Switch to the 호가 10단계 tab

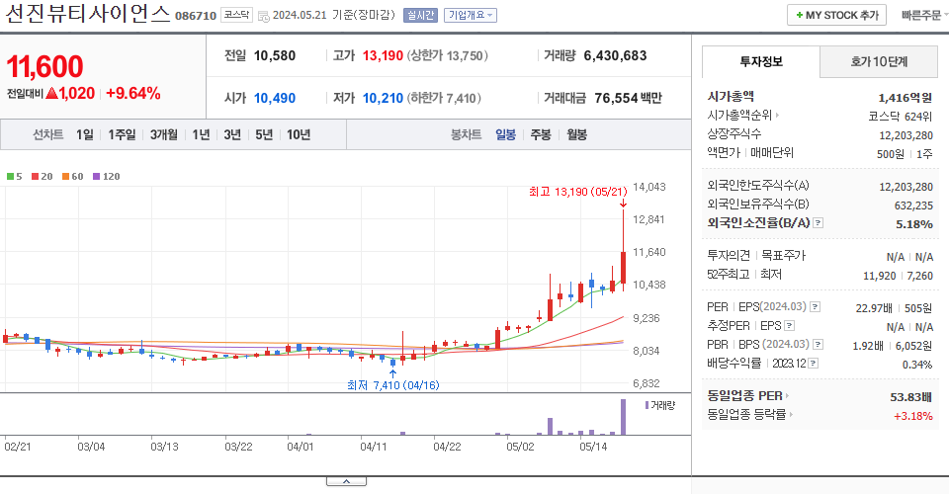878,61
